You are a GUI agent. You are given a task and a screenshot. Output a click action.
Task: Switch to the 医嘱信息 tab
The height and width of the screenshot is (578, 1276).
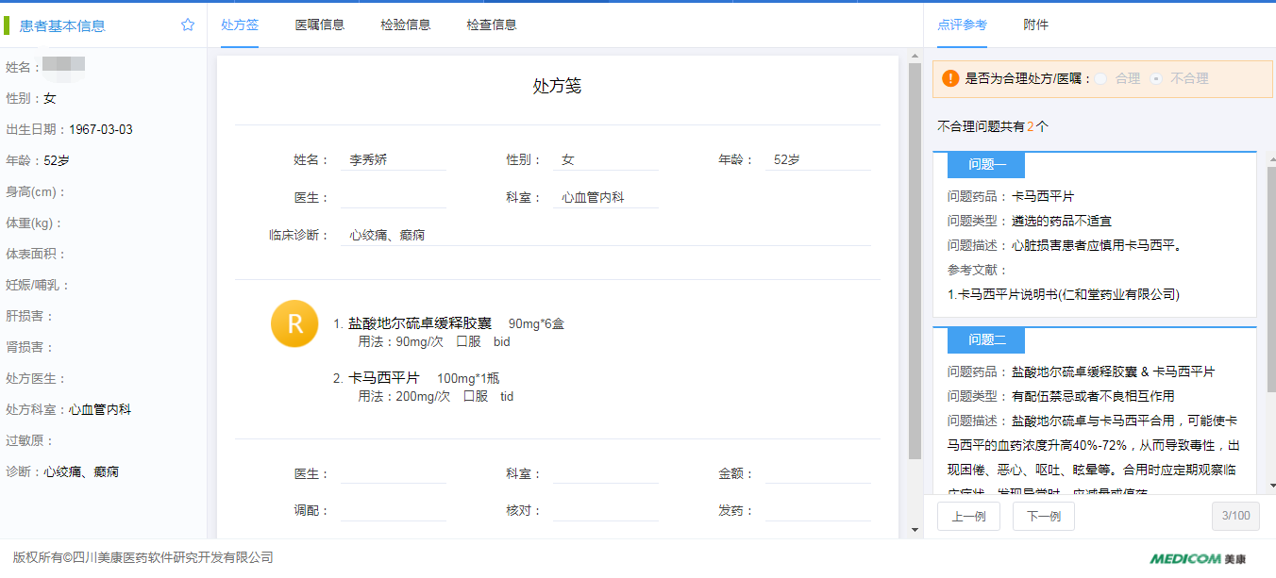(320, 25)
